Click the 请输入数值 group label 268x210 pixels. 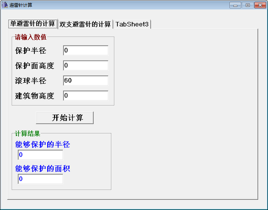pyautogui.click(x=30, y=37)
